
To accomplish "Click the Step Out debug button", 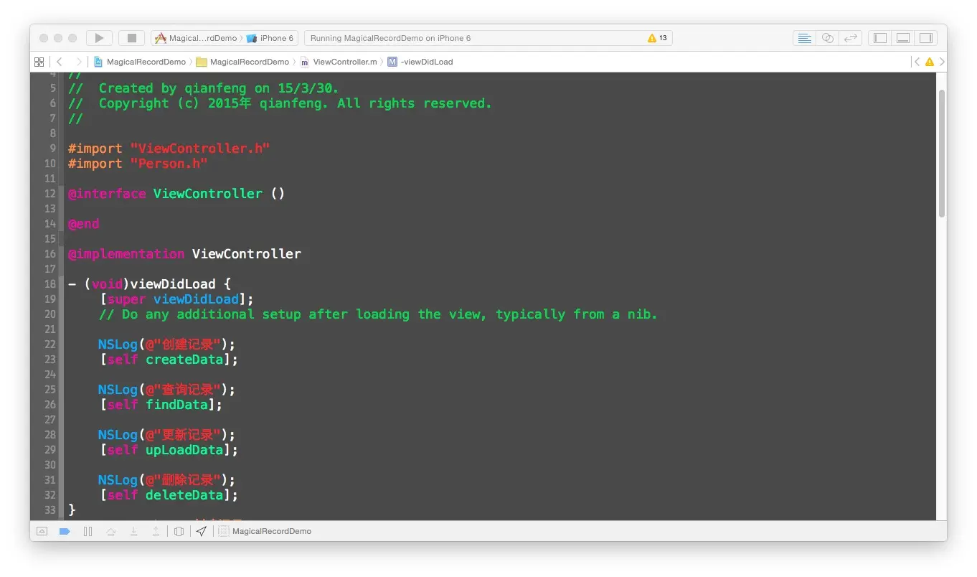I will point(156,531).
